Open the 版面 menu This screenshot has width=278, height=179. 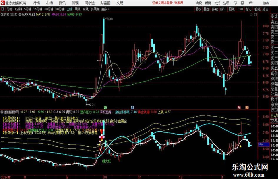coord(208,3)
